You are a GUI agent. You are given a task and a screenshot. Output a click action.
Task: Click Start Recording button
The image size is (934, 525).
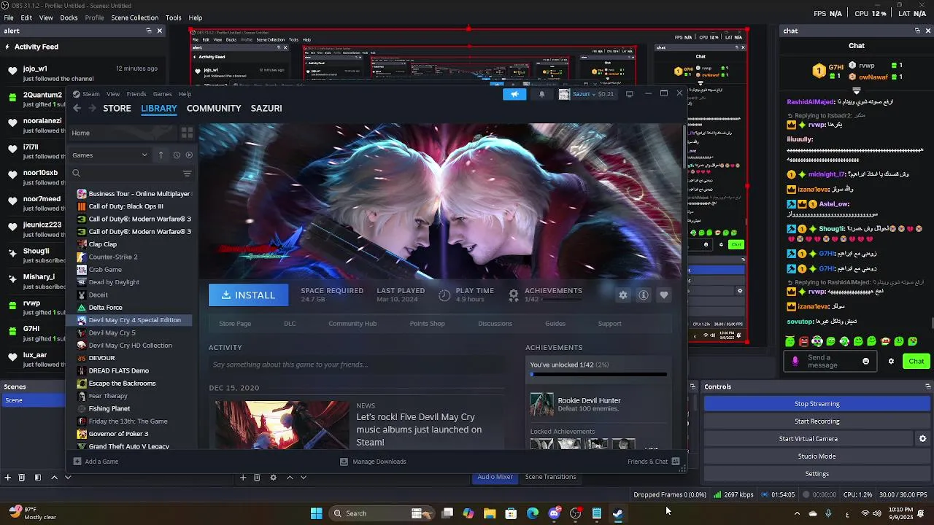817,421
